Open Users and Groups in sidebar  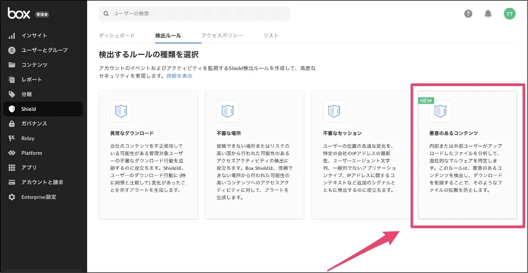(44, 50)
